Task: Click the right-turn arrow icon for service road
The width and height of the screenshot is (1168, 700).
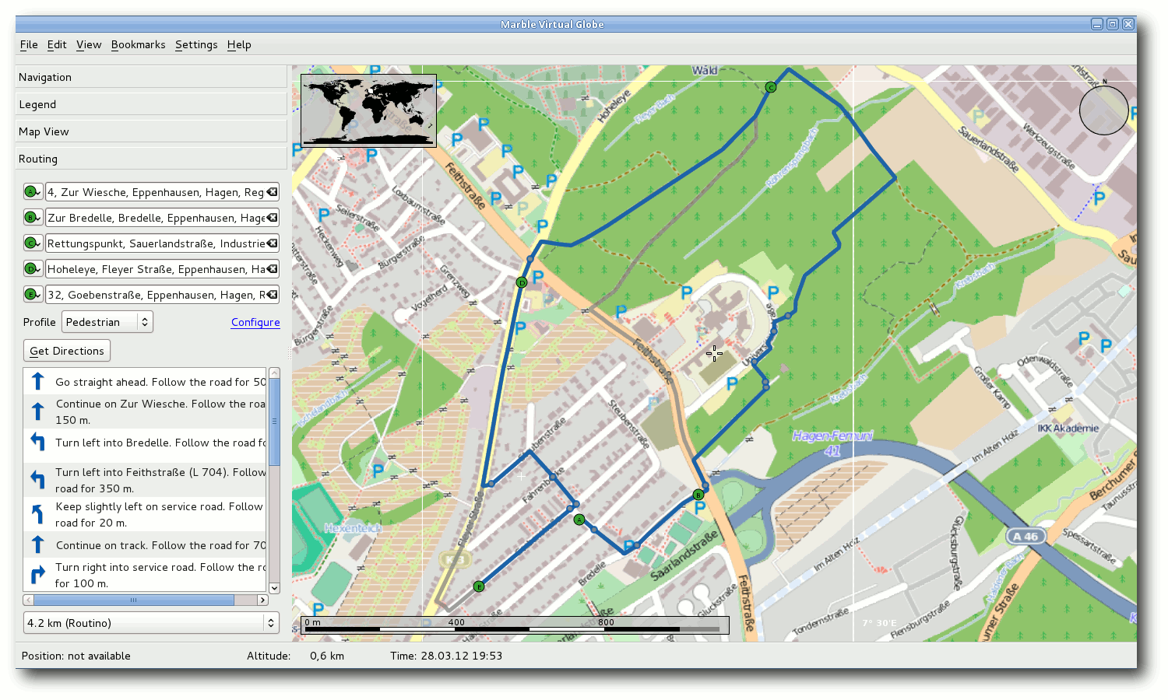Action: [37, 575]
